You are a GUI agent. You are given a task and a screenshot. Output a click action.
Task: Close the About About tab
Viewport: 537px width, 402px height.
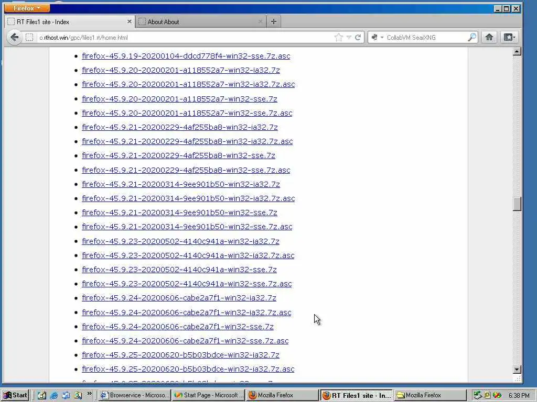click(260, 21)
